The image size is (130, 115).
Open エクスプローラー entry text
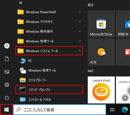(x=37, y=80)
